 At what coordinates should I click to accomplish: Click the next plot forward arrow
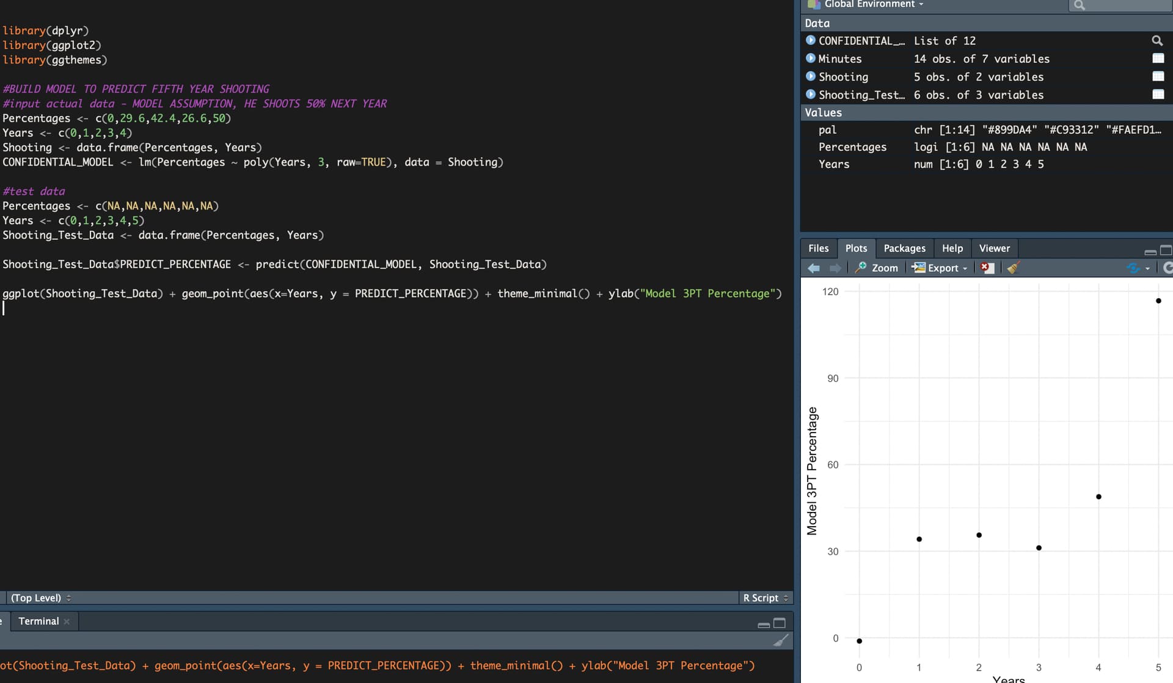[x=835, y=268]
